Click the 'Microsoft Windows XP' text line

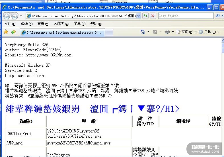pos(28,65)
